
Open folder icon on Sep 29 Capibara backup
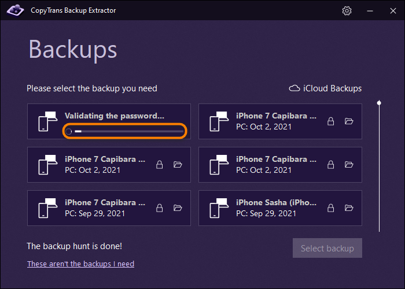coord(178,208)
